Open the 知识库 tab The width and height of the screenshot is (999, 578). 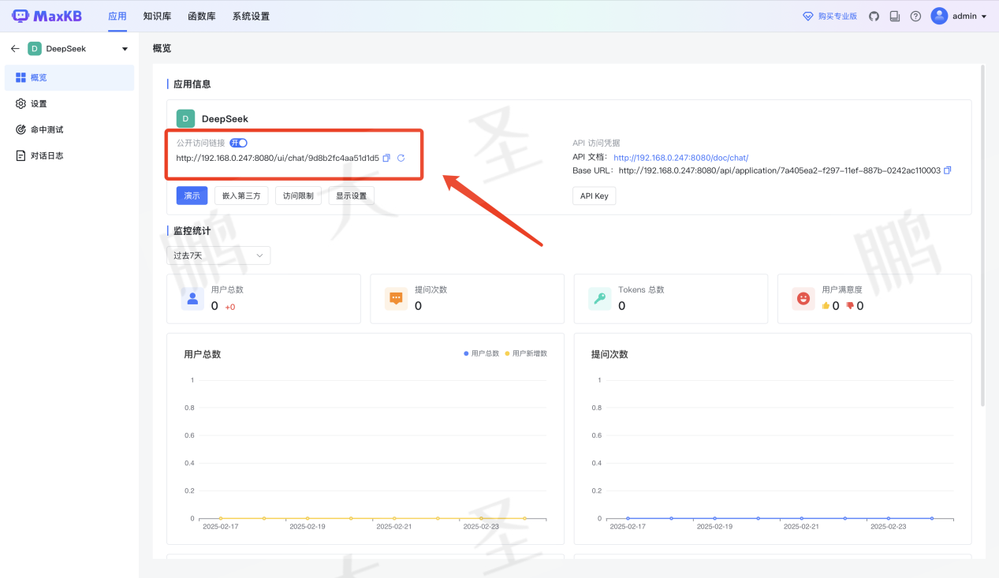158,16
